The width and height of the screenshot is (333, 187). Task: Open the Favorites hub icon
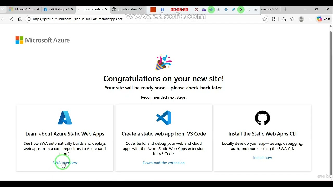[292, 19]
